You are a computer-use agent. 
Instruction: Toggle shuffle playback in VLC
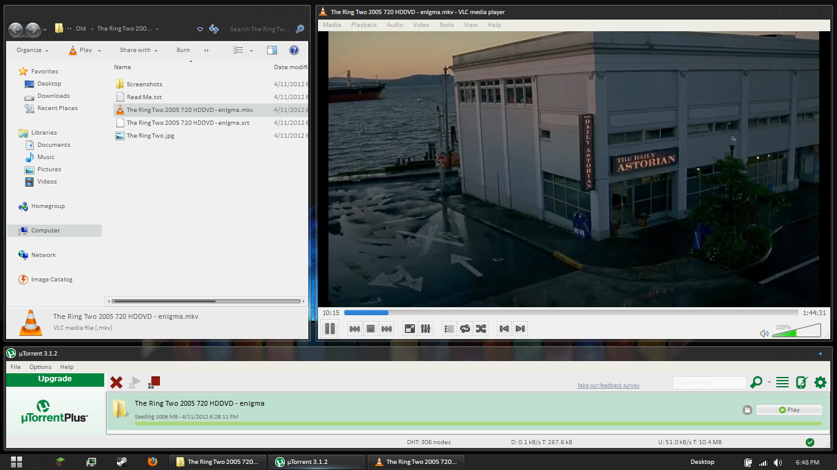click(x=481, y=329)
